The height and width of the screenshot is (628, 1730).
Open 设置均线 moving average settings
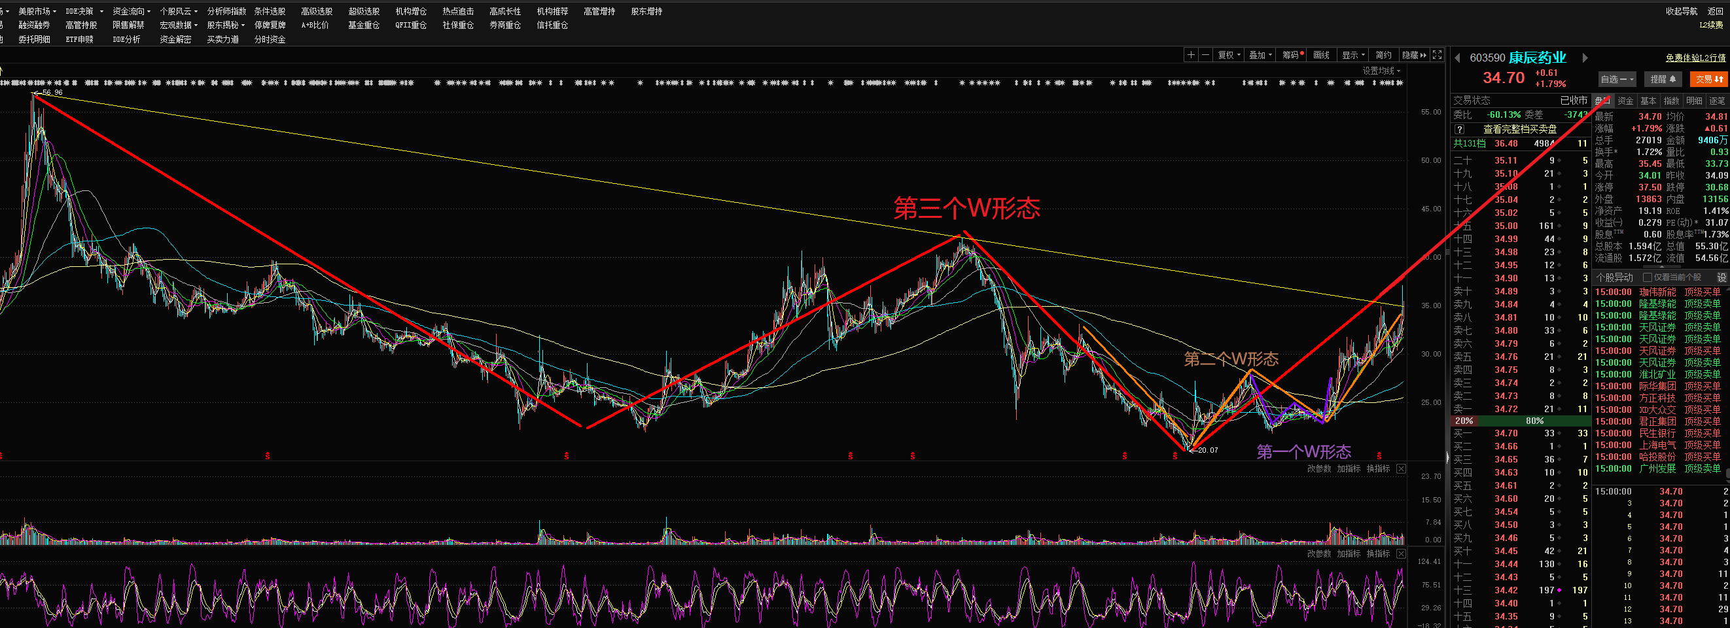(1381, 71)
